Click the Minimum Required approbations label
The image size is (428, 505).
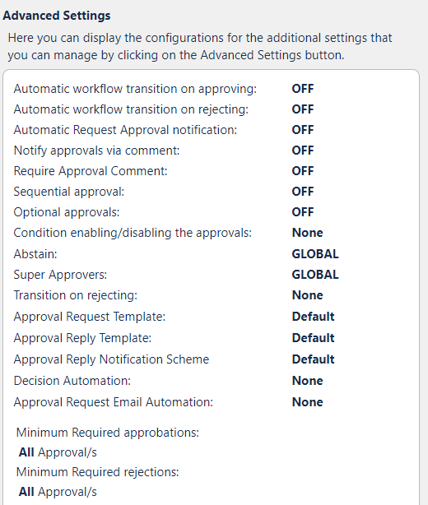coord(108,433)
